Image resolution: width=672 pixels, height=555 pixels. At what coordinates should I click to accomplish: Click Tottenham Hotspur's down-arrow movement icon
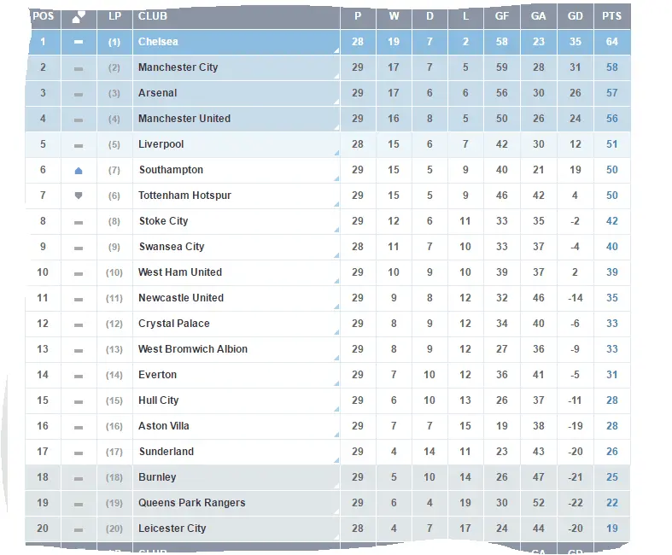click(79, 196)
